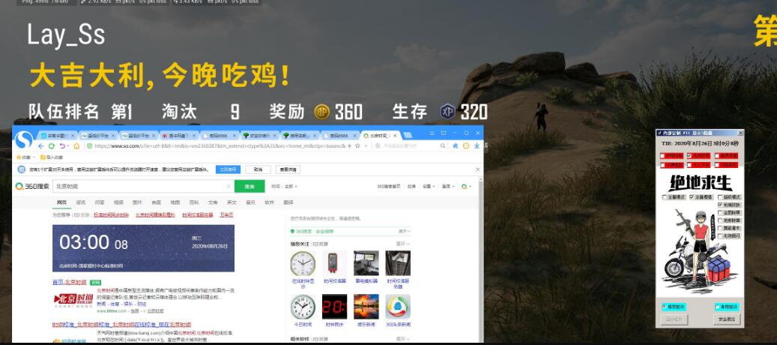The height and width of the screenshot is (345, 777).
Task: Switch to the 猫卡网盘 browser tab
Action: click(x=178, y=135)
